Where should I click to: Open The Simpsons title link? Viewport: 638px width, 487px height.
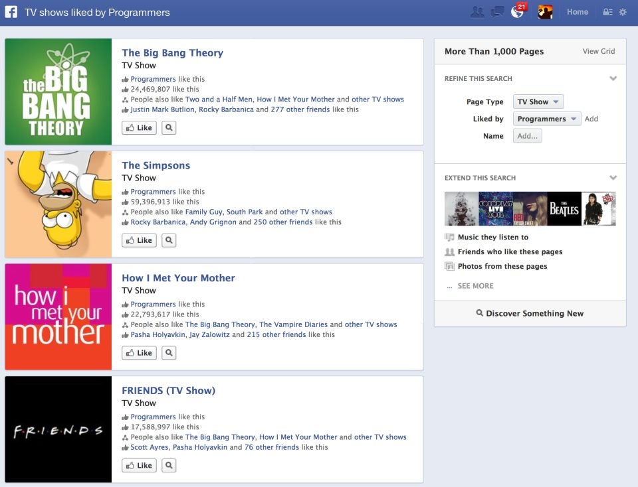(x=156, y=165)
